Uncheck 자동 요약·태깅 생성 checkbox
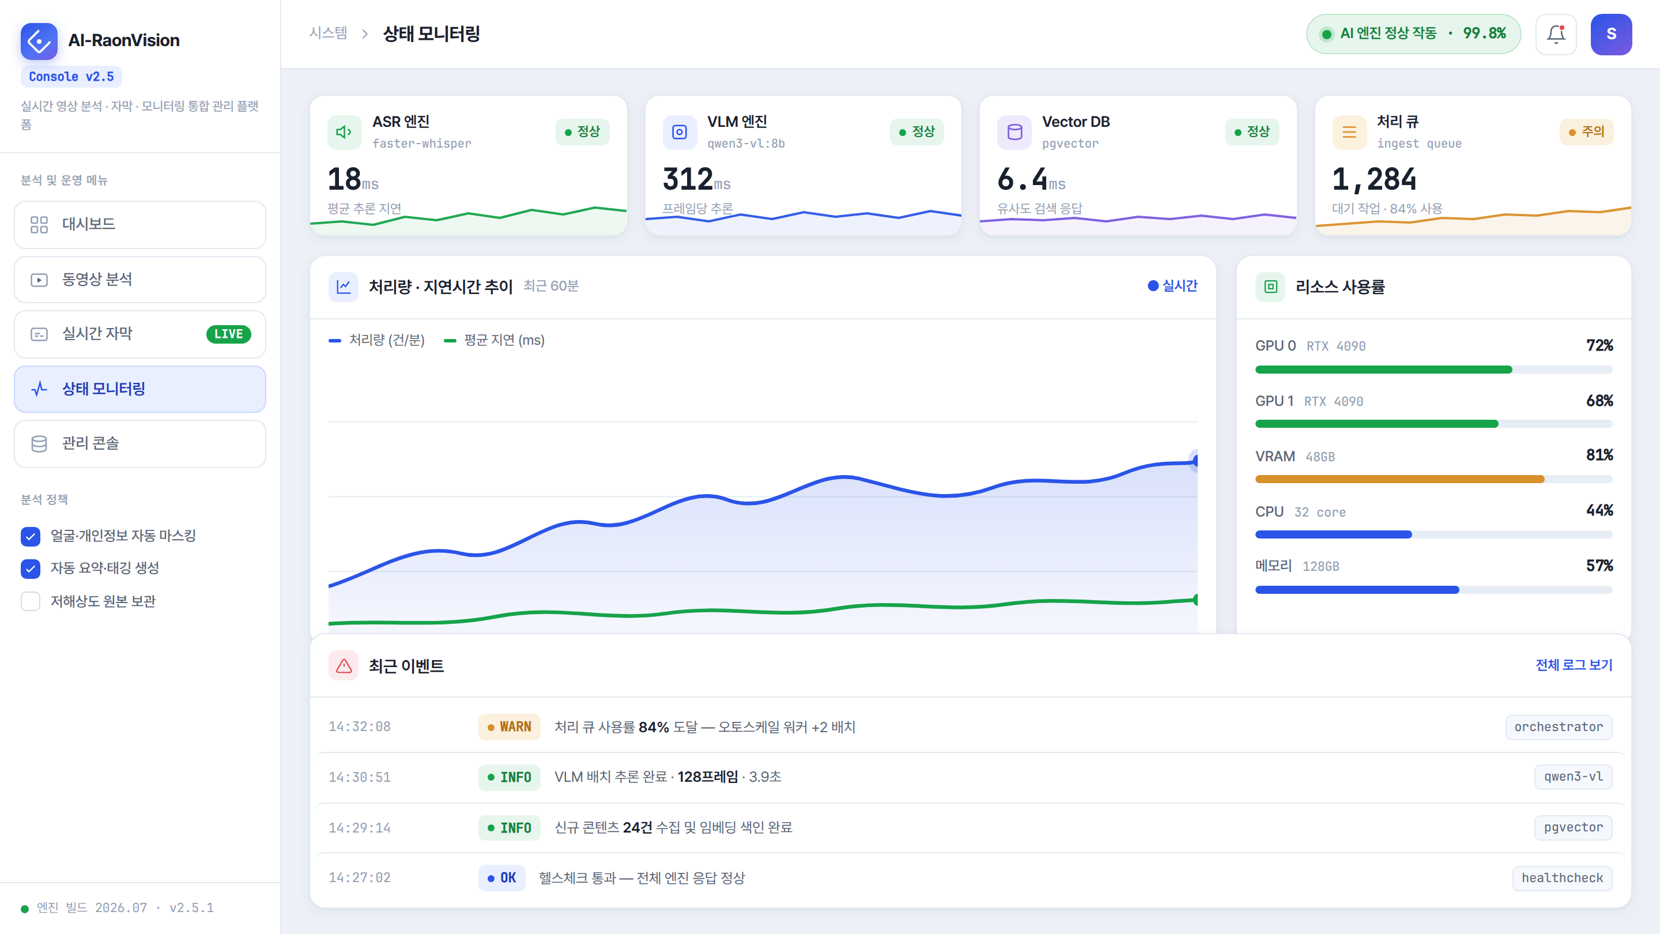 (31, 568)
